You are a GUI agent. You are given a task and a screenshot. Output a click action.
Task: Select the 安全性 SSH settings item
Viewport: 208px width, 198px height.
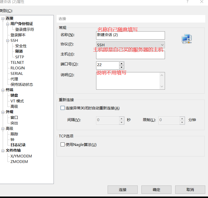20,46
